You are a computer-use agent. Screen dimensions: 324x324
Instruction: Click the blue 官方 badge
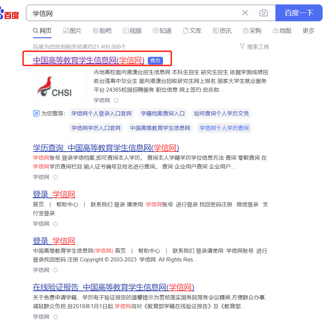tap(155, 61)
